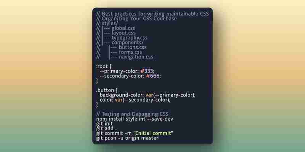305x152 pixels.
Task: Select buttons.css under components
Action: 133,47
